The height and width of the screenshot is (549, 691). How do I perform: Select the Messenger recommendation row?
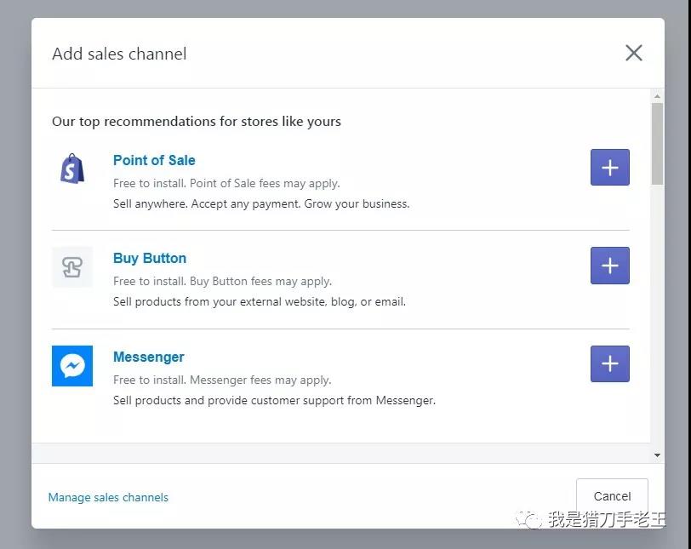(x=340, y=379)
